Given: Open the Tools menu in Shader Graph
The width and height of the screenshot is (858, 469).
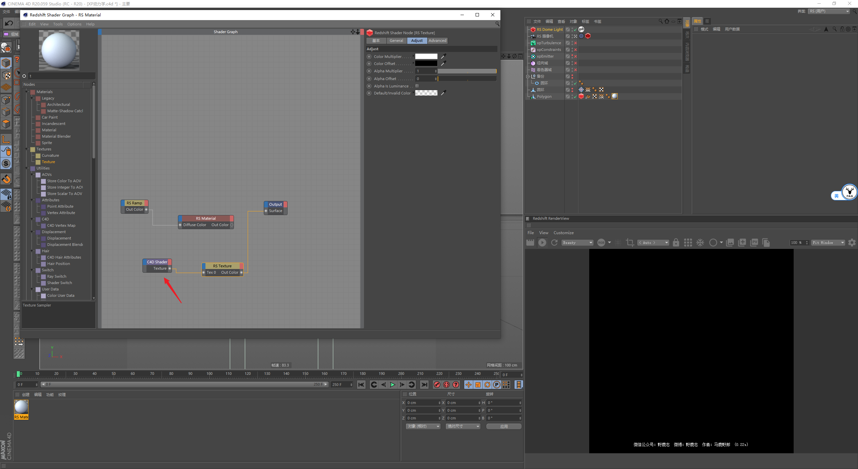Looking at the screenshot, I should [58, 24].
